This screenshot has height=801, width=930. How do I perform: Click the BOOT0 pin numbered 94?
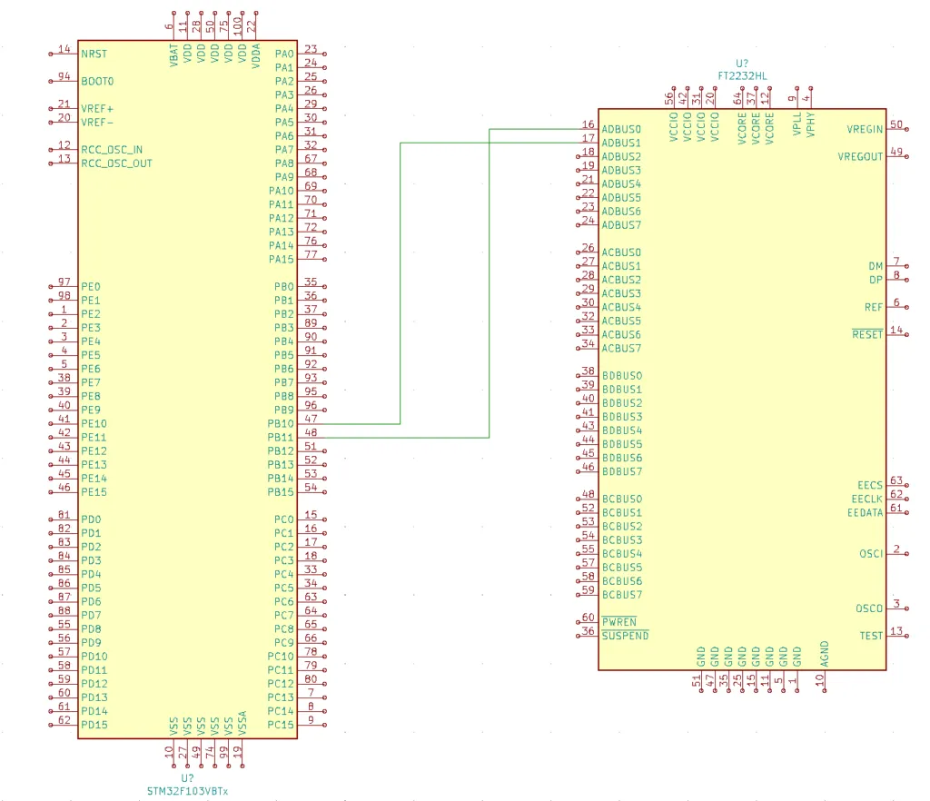64,82
